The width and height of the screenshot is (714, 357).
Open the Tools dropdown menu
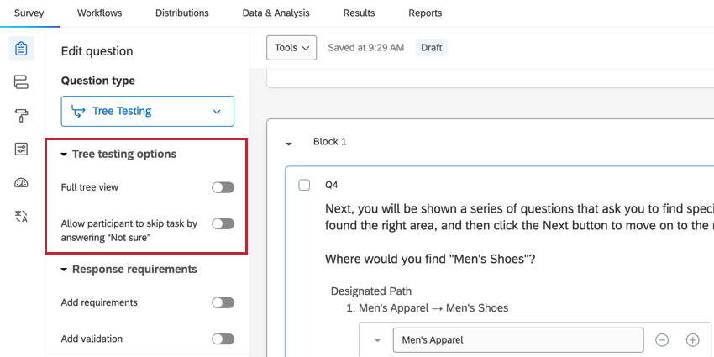tap(291, 48)
